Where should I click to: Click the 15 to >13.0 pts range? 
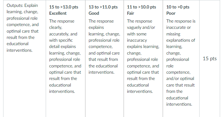64,7
